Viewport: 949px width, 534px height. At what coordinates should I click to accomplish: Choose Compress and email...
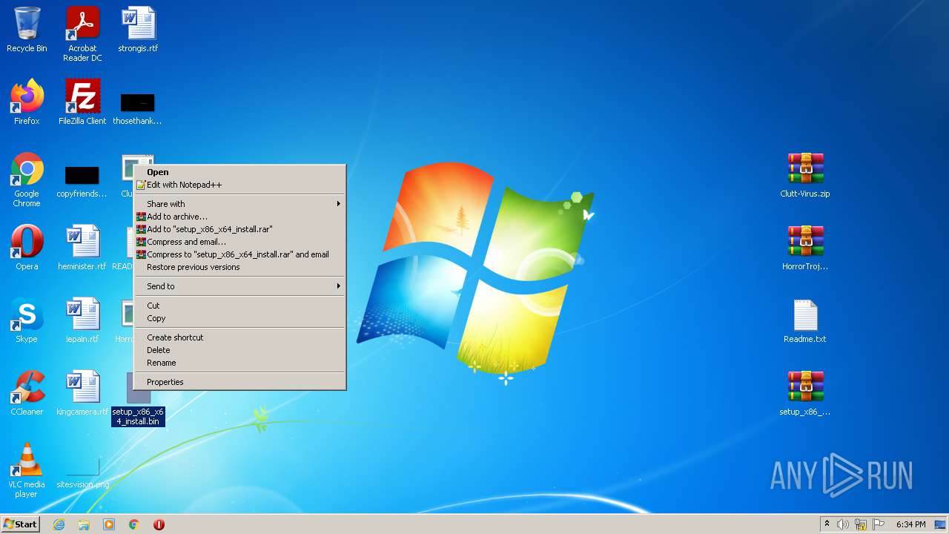(x=239, y=242)
